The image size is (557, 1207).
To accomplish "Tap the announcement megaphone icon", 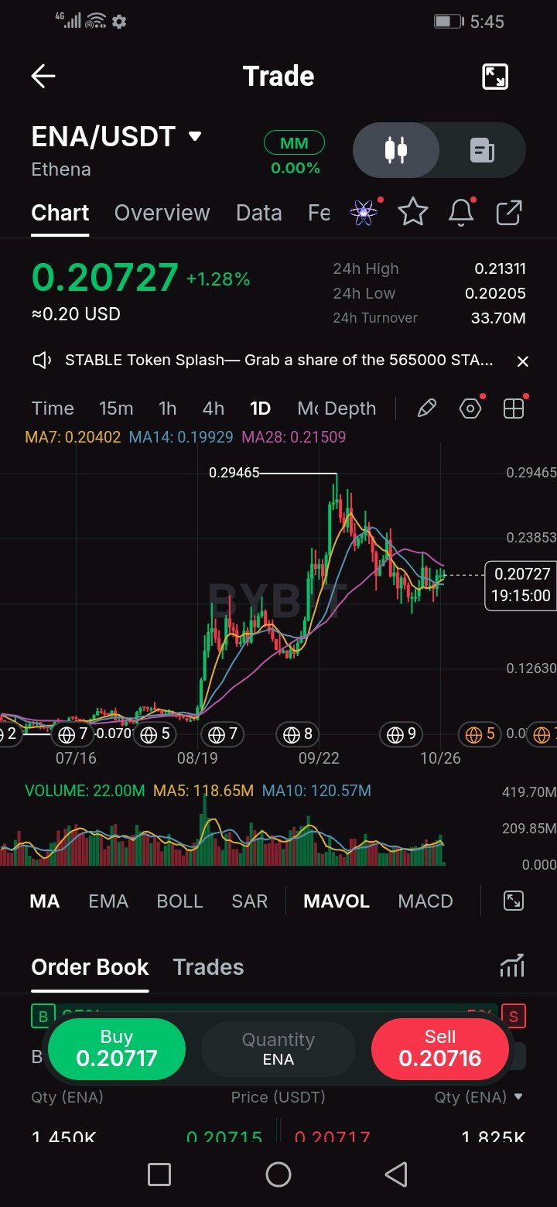I will tap(42, 361).
